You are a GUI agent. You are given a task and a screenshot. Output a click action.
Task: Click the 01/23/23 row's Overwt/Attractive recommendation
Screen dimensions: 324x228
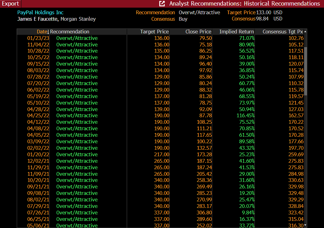click(77, 38)
